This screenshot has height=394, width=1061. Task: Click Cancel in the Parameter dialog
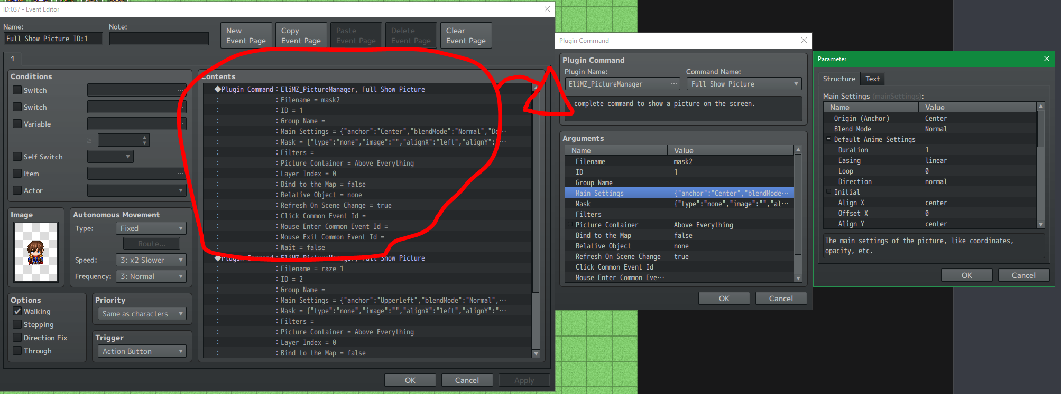click(x=1024, y=275)
